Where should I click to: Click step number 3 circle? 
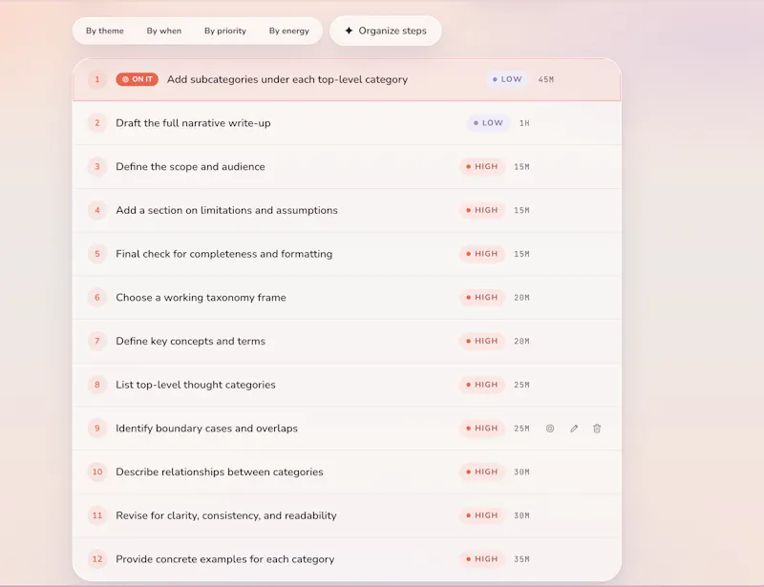(97, 167)
